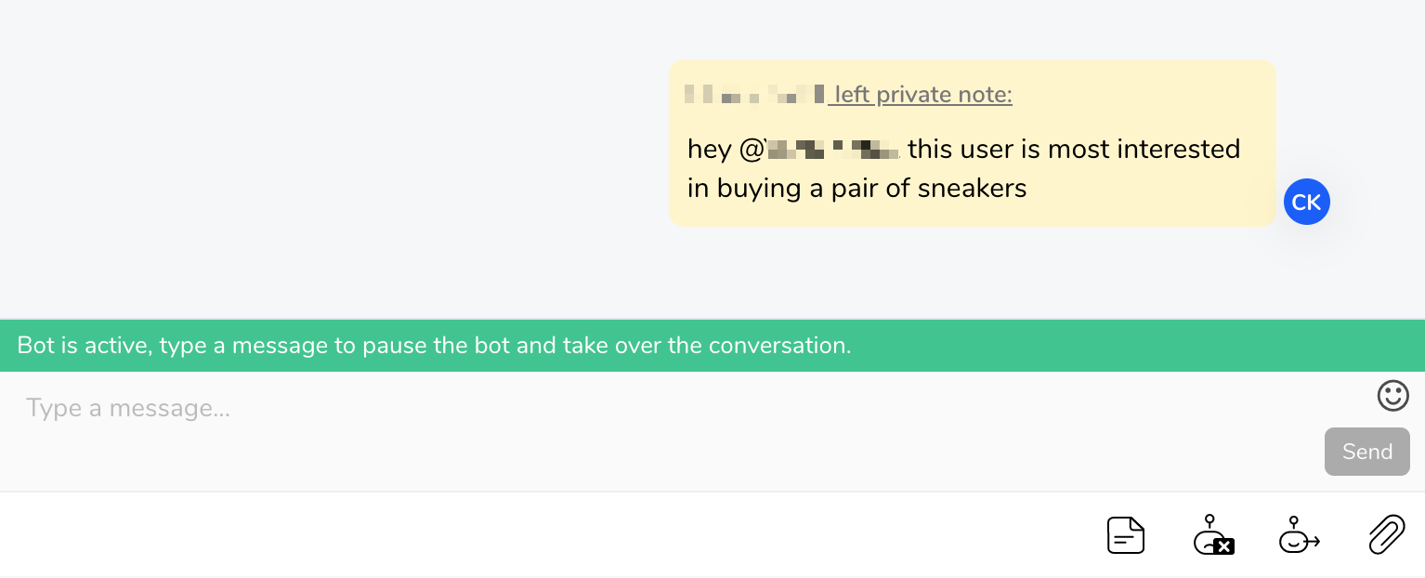Click the "left private note:" link
This screenshot has width=1425, height=578.
[920, 95]
